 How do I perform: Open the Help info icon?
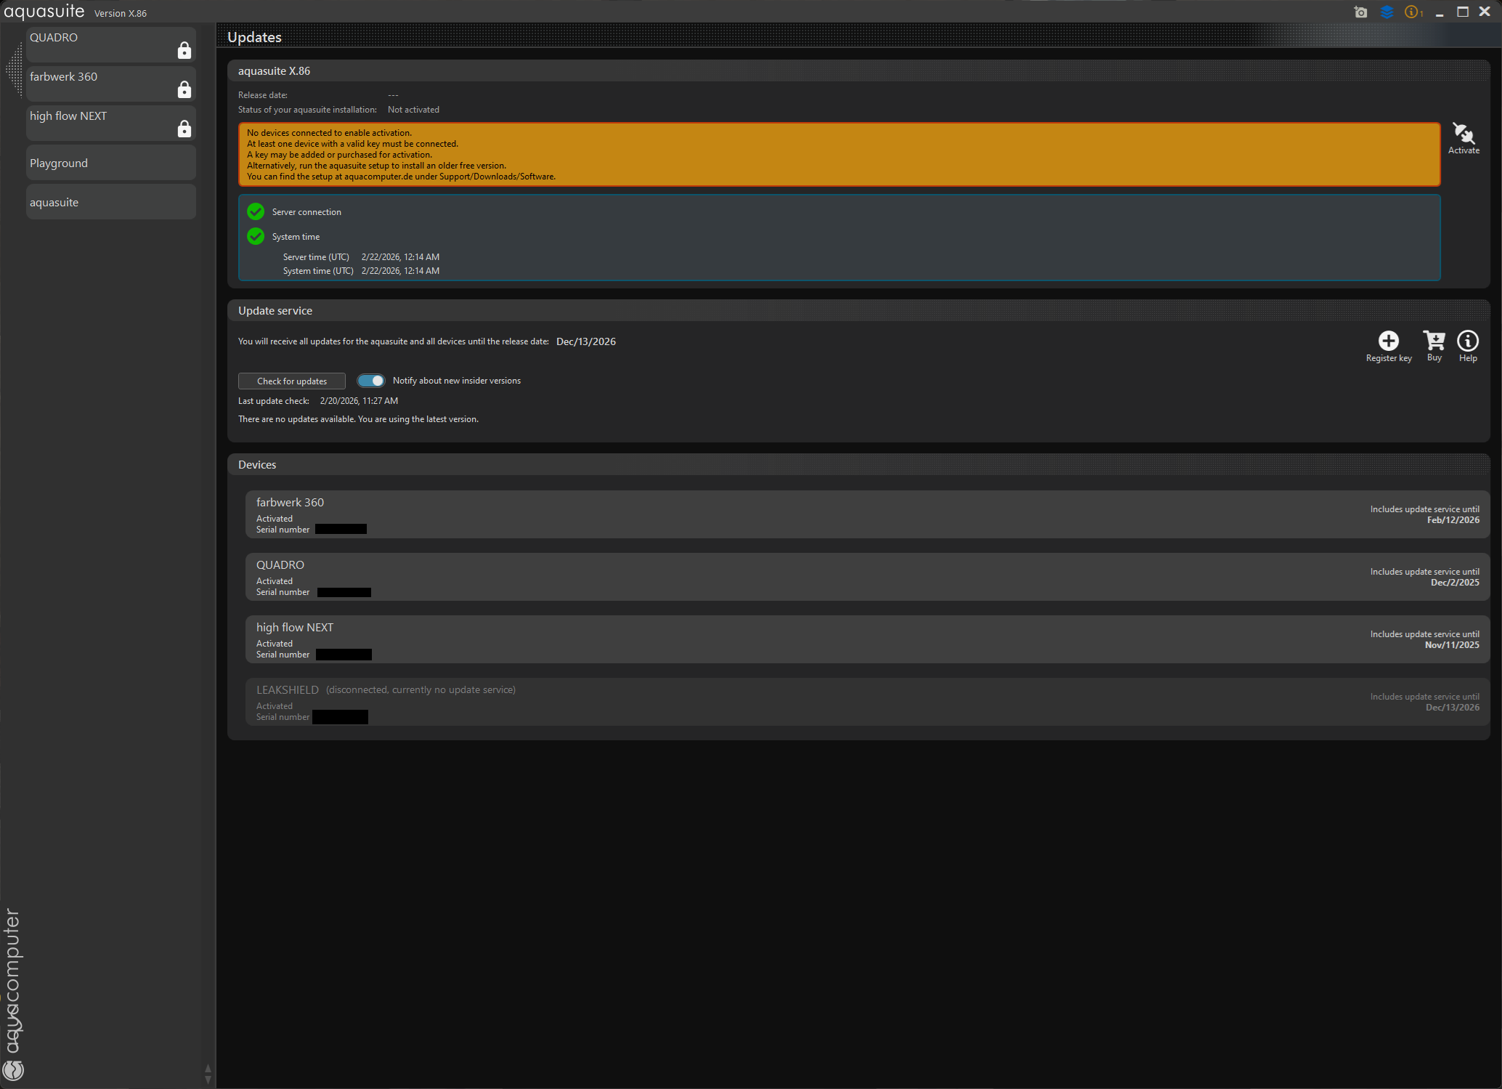click(1467, 341)
